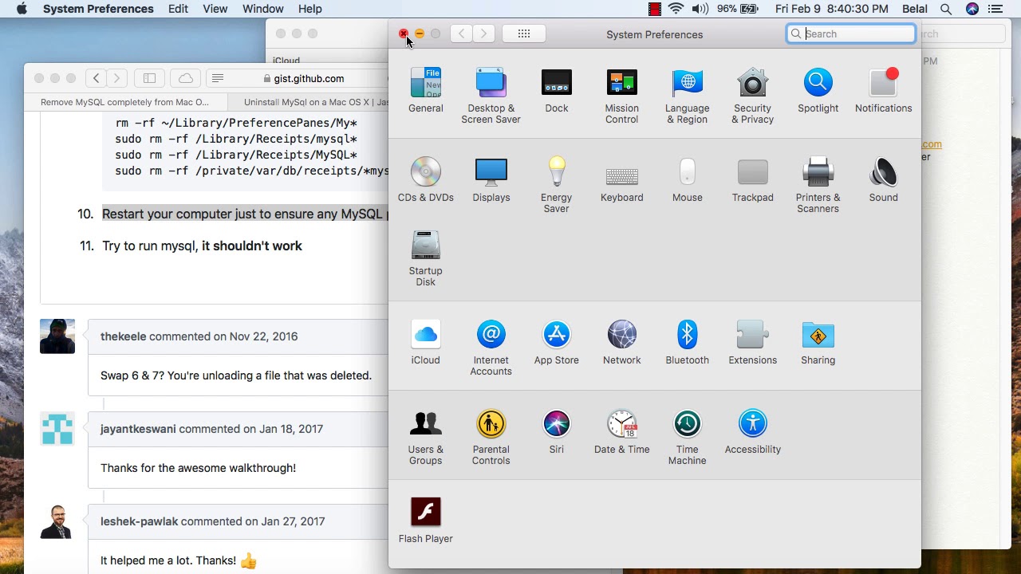Open Language & Region preferences
The width and height of the screenshot is (1021, 574).
pyautogui.click(x=687, y=96)
